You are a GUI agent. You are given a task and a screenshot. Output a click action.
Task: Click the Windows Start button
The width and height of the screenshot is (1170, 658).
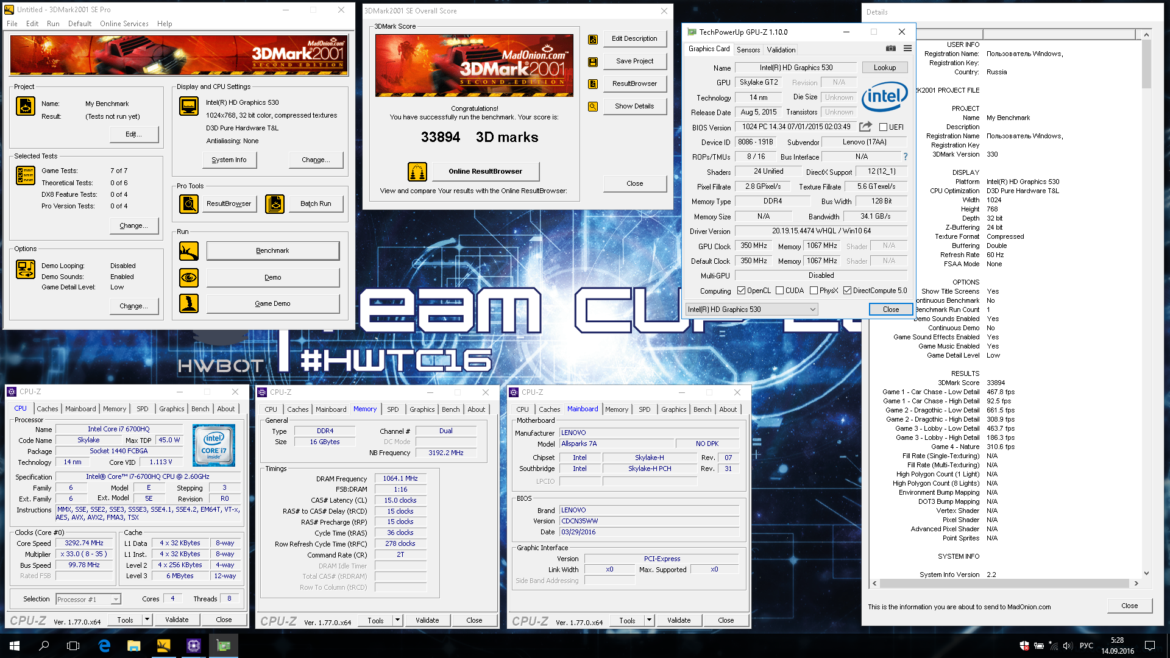(15, 645)
